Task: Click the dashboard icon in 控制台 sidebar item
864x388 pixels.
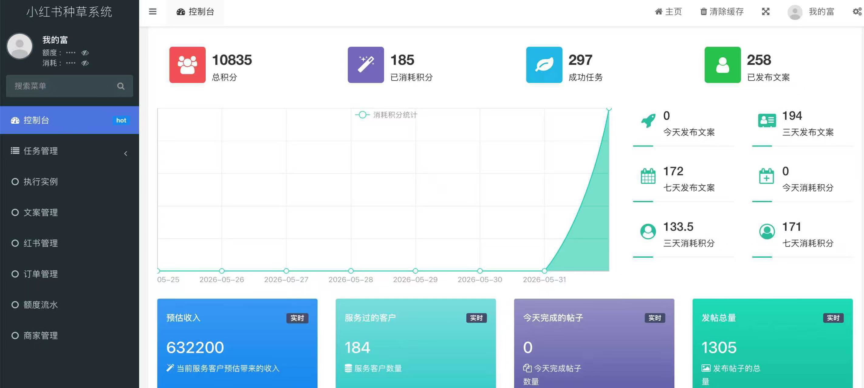Action: click(x=15, y=121)
